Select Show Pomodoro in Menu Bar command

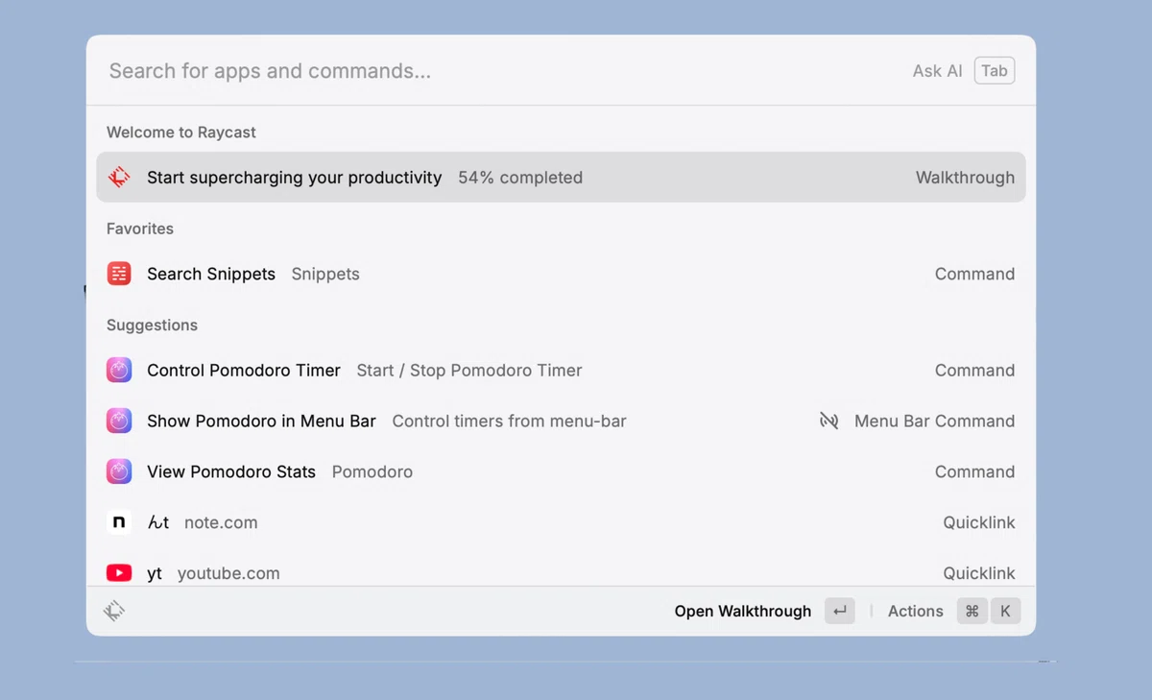[561, 421]
